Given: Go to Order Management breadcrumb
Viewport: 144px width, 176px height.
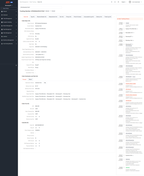Looking at the screenshot, I should click(24, 2).
